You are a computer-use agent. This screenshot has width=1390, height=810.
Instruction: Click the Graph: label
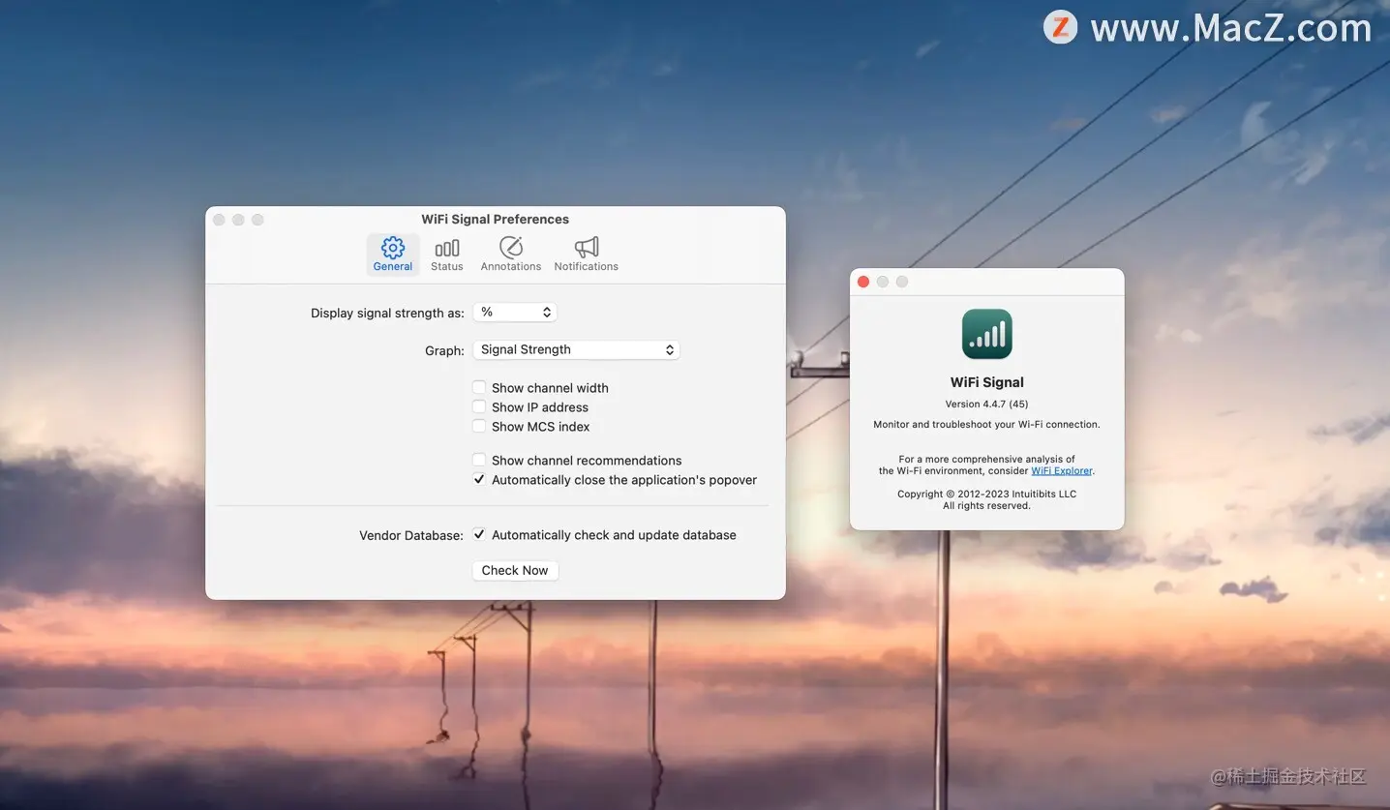445,351
